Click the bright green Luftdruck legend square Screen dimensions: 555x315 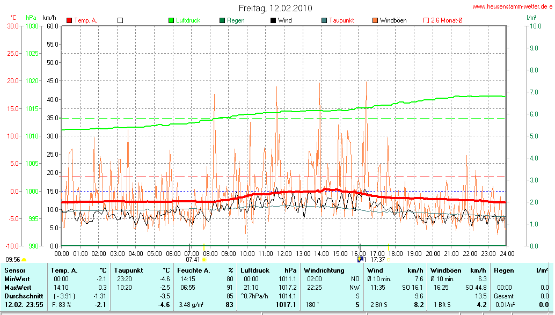pos(171,20)
